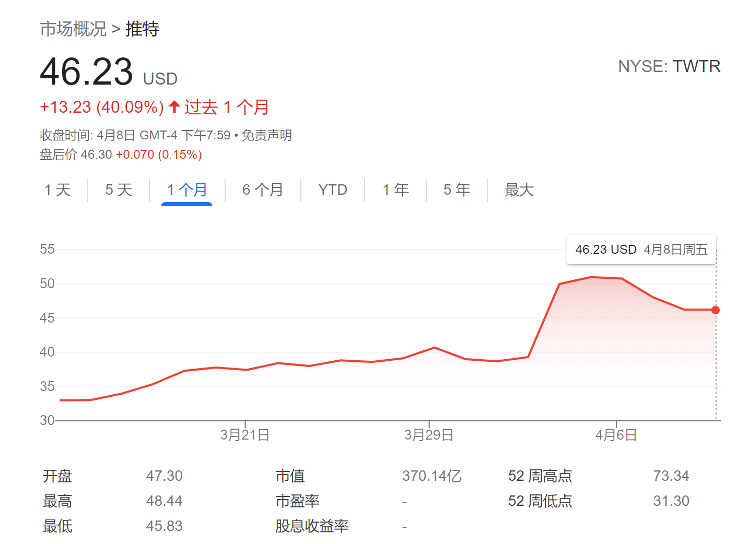
Task: Click the 46.23 USD chart tooltip
Action: [x=641, y=250]
